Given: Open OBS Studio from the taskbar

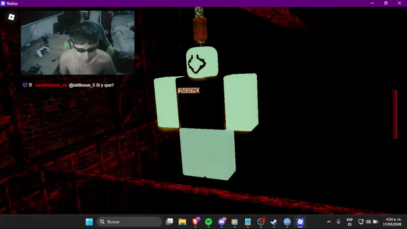Looking at the screenshot, I should 261,222.
